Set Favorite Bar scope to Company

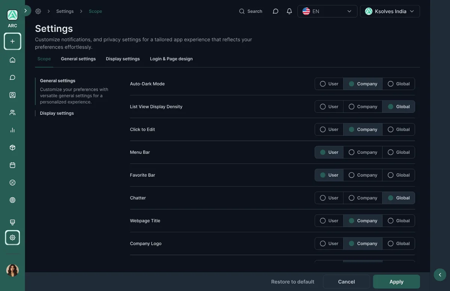(363, 175)
